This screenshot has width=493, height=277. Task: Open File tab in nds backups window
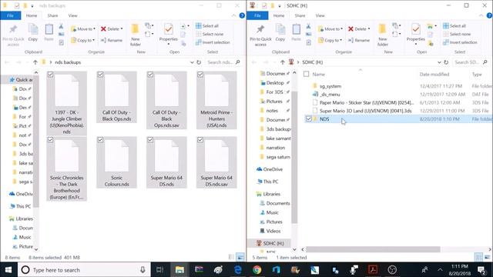pyautogui.click(x=10, y=15)
